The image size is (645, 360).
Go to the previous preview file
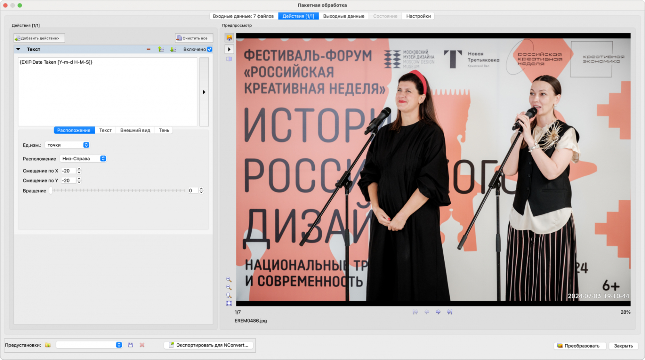coord(427,312)
